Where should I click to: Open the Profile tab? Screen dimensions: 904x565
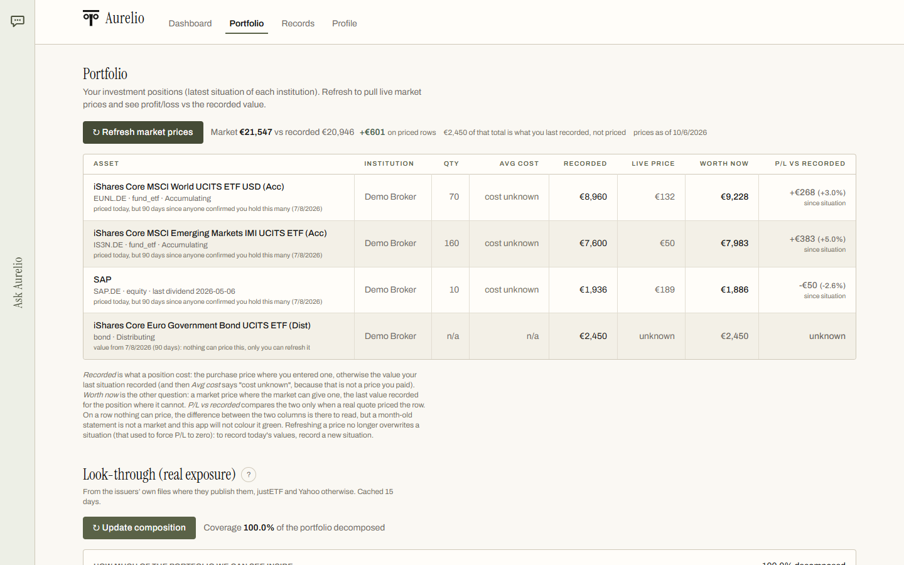click(345, 23)
